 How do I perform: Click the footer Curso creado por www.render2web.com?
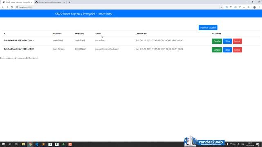tap(19, 58)
